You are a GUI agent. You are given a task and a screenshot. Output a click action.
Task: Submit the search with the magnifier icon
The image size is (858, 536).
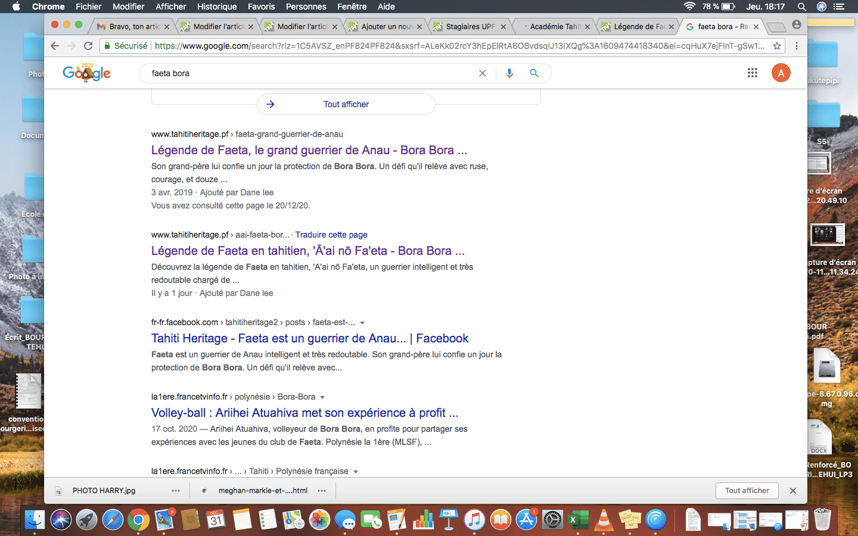(534, 73)
